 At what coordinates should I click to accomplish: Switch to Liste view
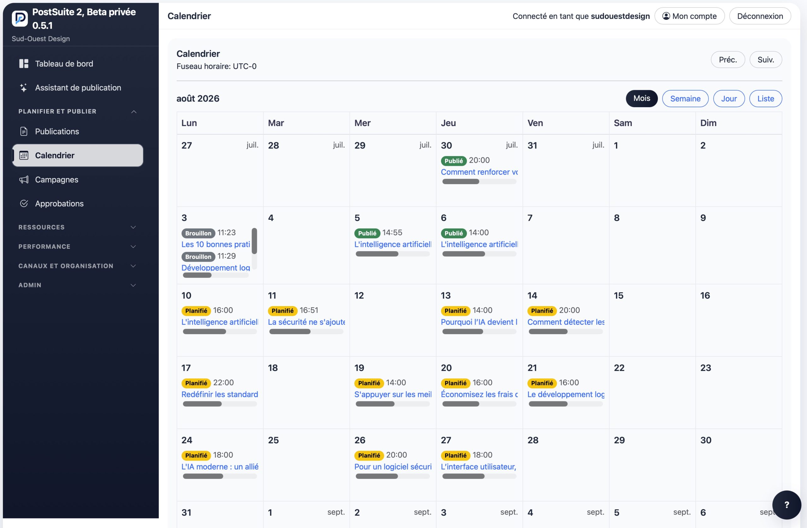[765, 98]
